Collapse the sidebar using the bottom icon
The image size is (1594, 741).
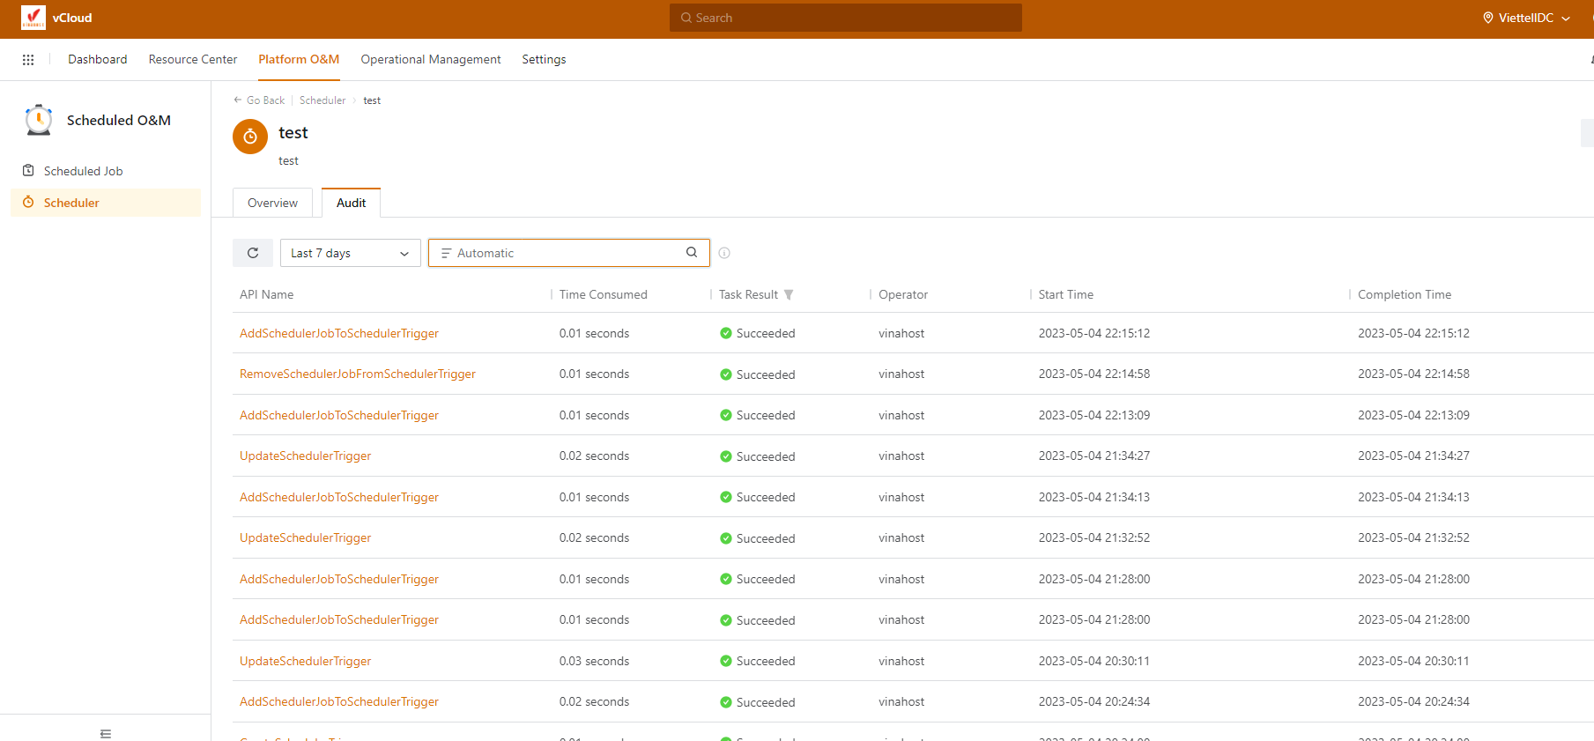point(106,733)
